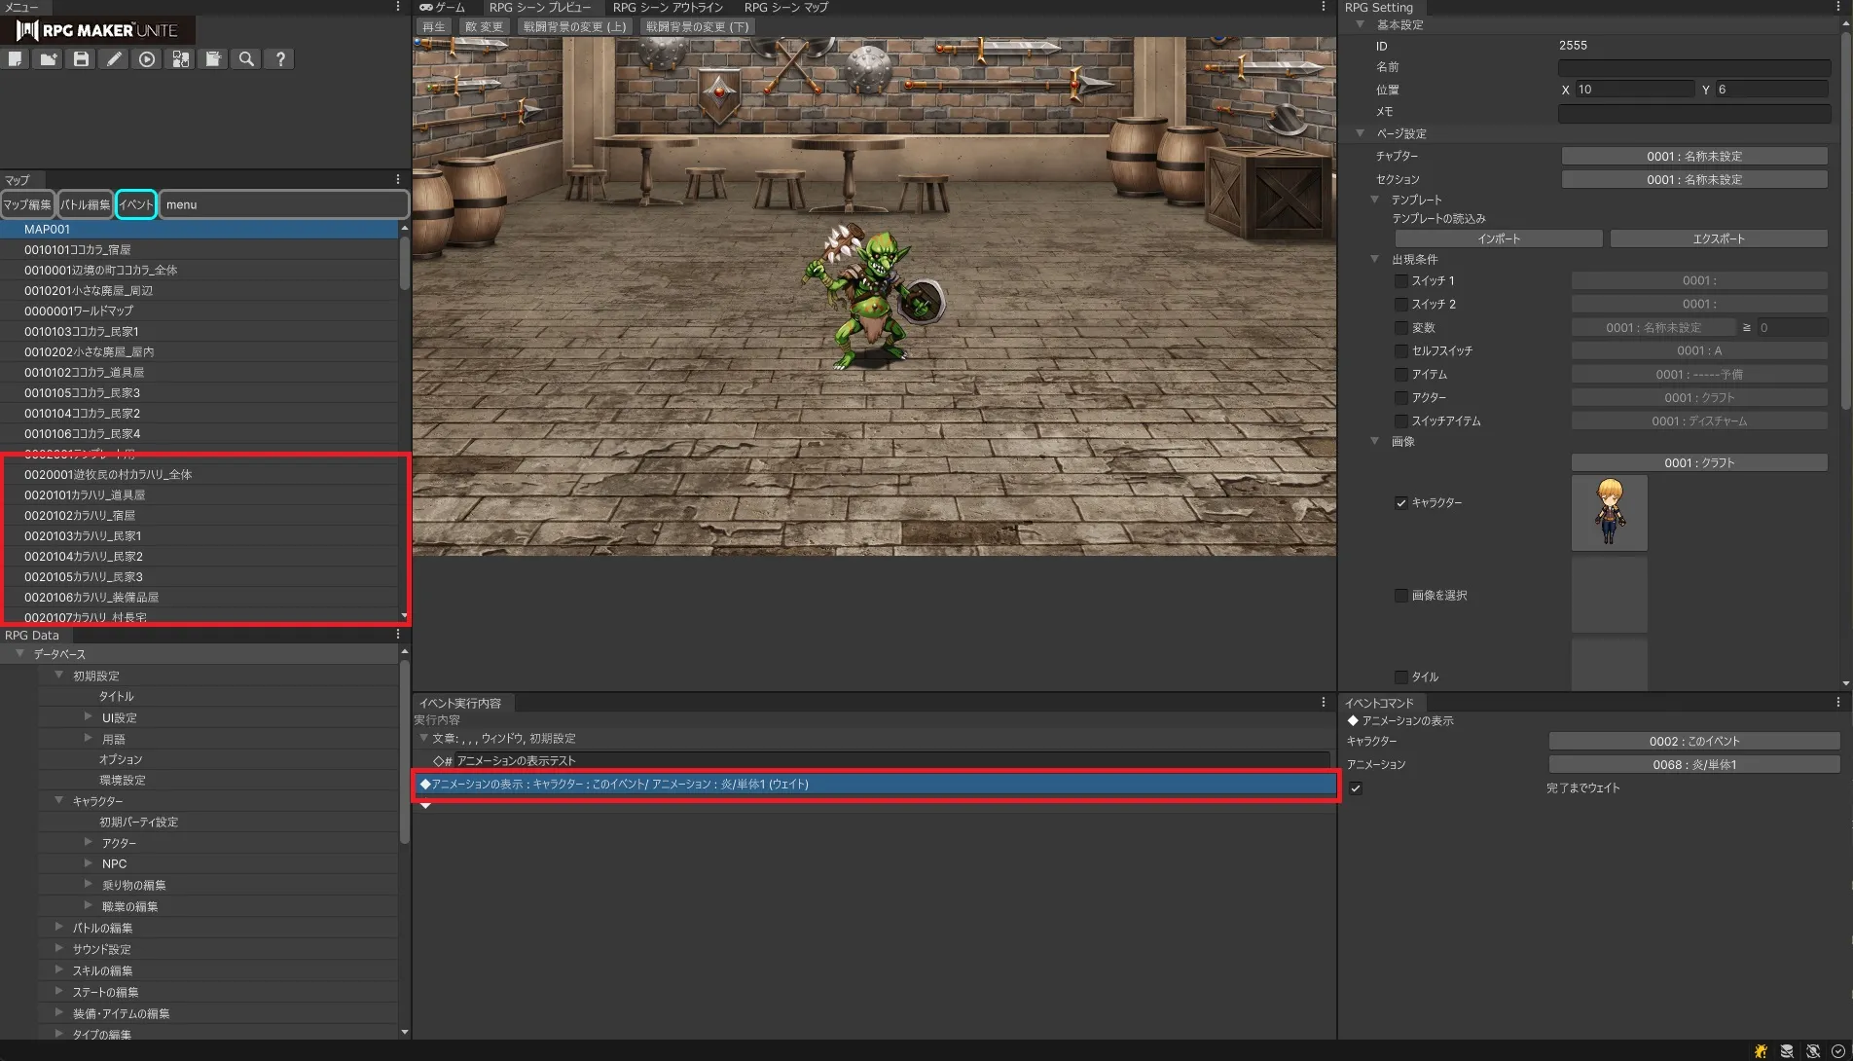Select the バトル編集 tab

[x=85, y=204]
